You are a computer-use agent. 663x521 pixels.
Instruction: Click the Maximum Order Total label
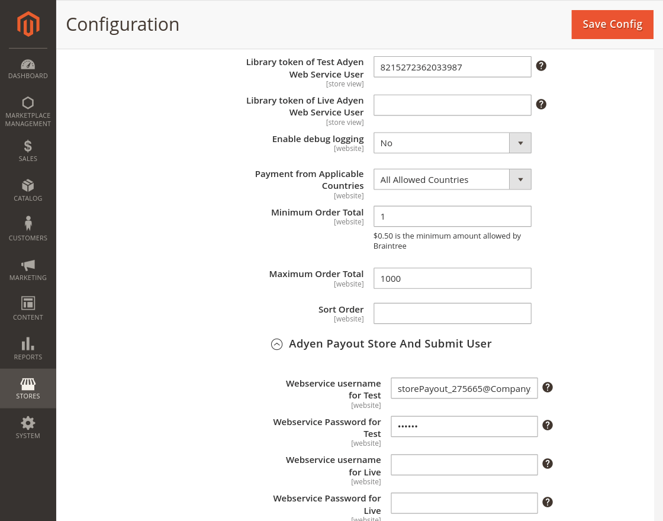pyautogui.click(x=316, y=274)
